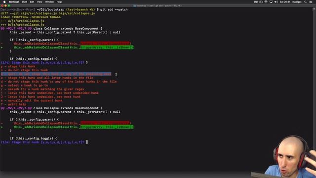Click the highlighted 'q - quit' help line

(56, 74)
